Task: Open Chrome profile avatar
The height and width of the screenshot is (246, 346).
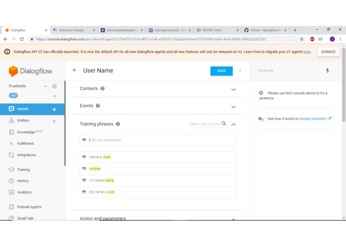Action: tap(332, 39)
